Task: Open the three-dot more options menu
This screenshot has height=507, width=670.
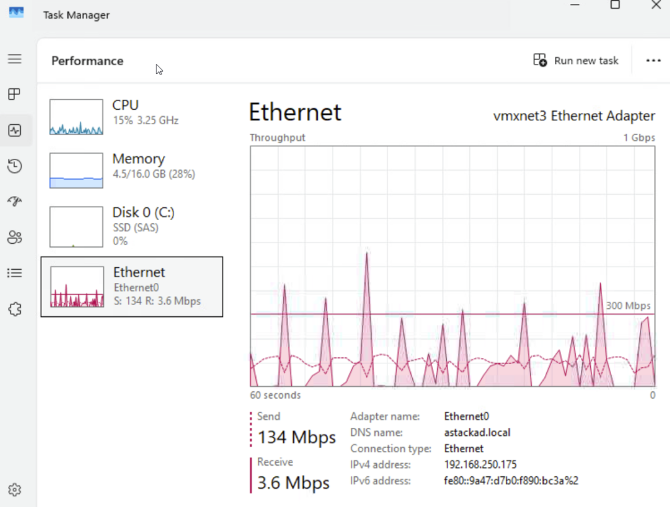Action: tap(653, 61)
